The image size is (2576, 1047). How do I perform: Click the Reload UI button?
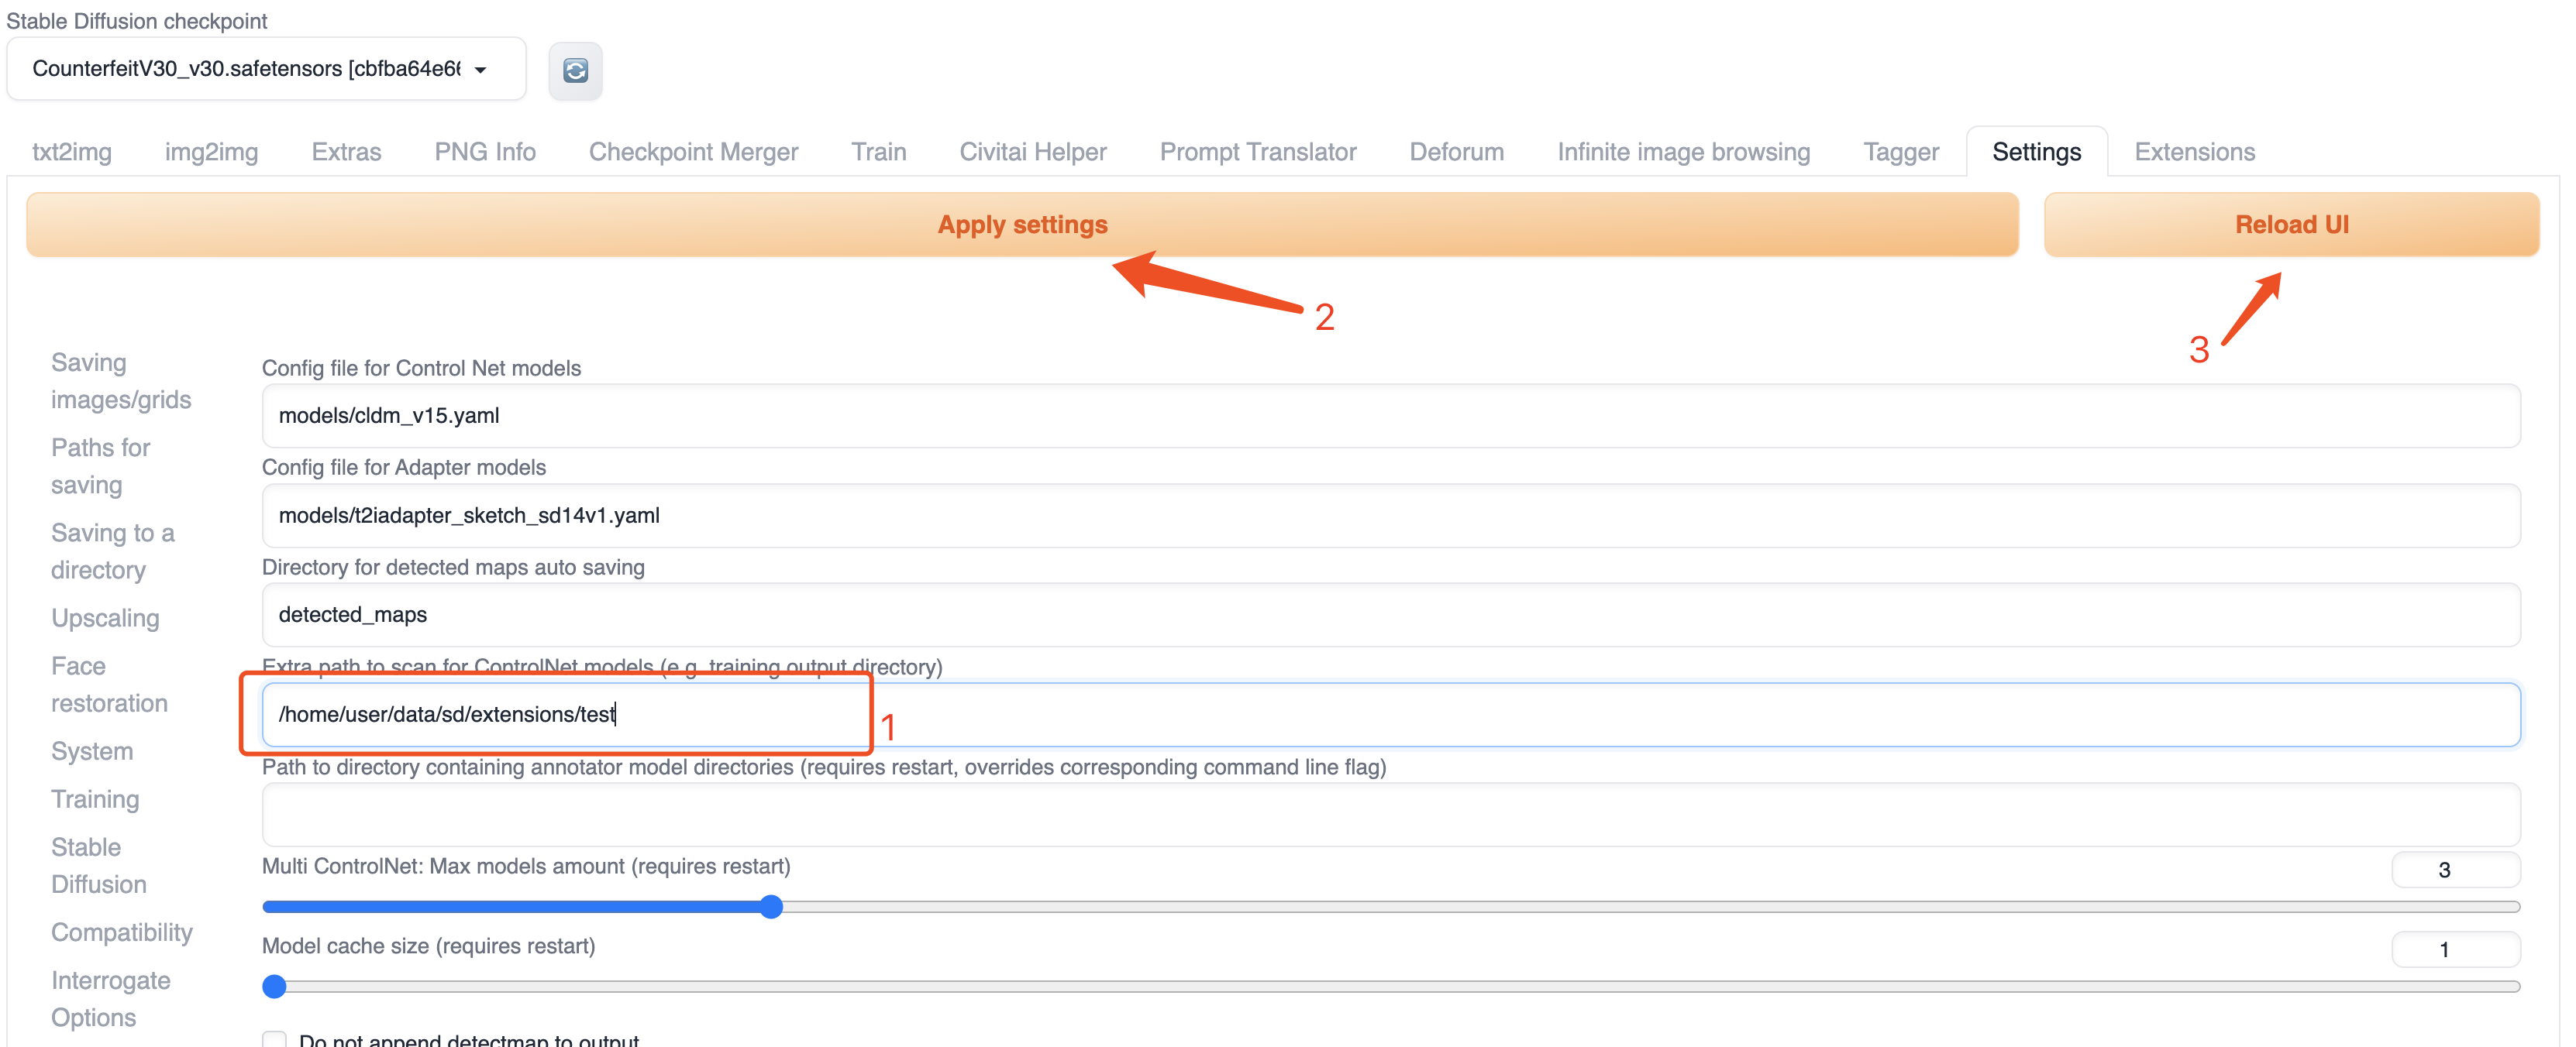point(2291,225)
